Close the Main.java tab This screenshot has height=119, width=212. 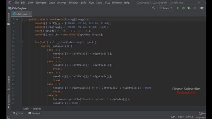(x=30, y=14)
